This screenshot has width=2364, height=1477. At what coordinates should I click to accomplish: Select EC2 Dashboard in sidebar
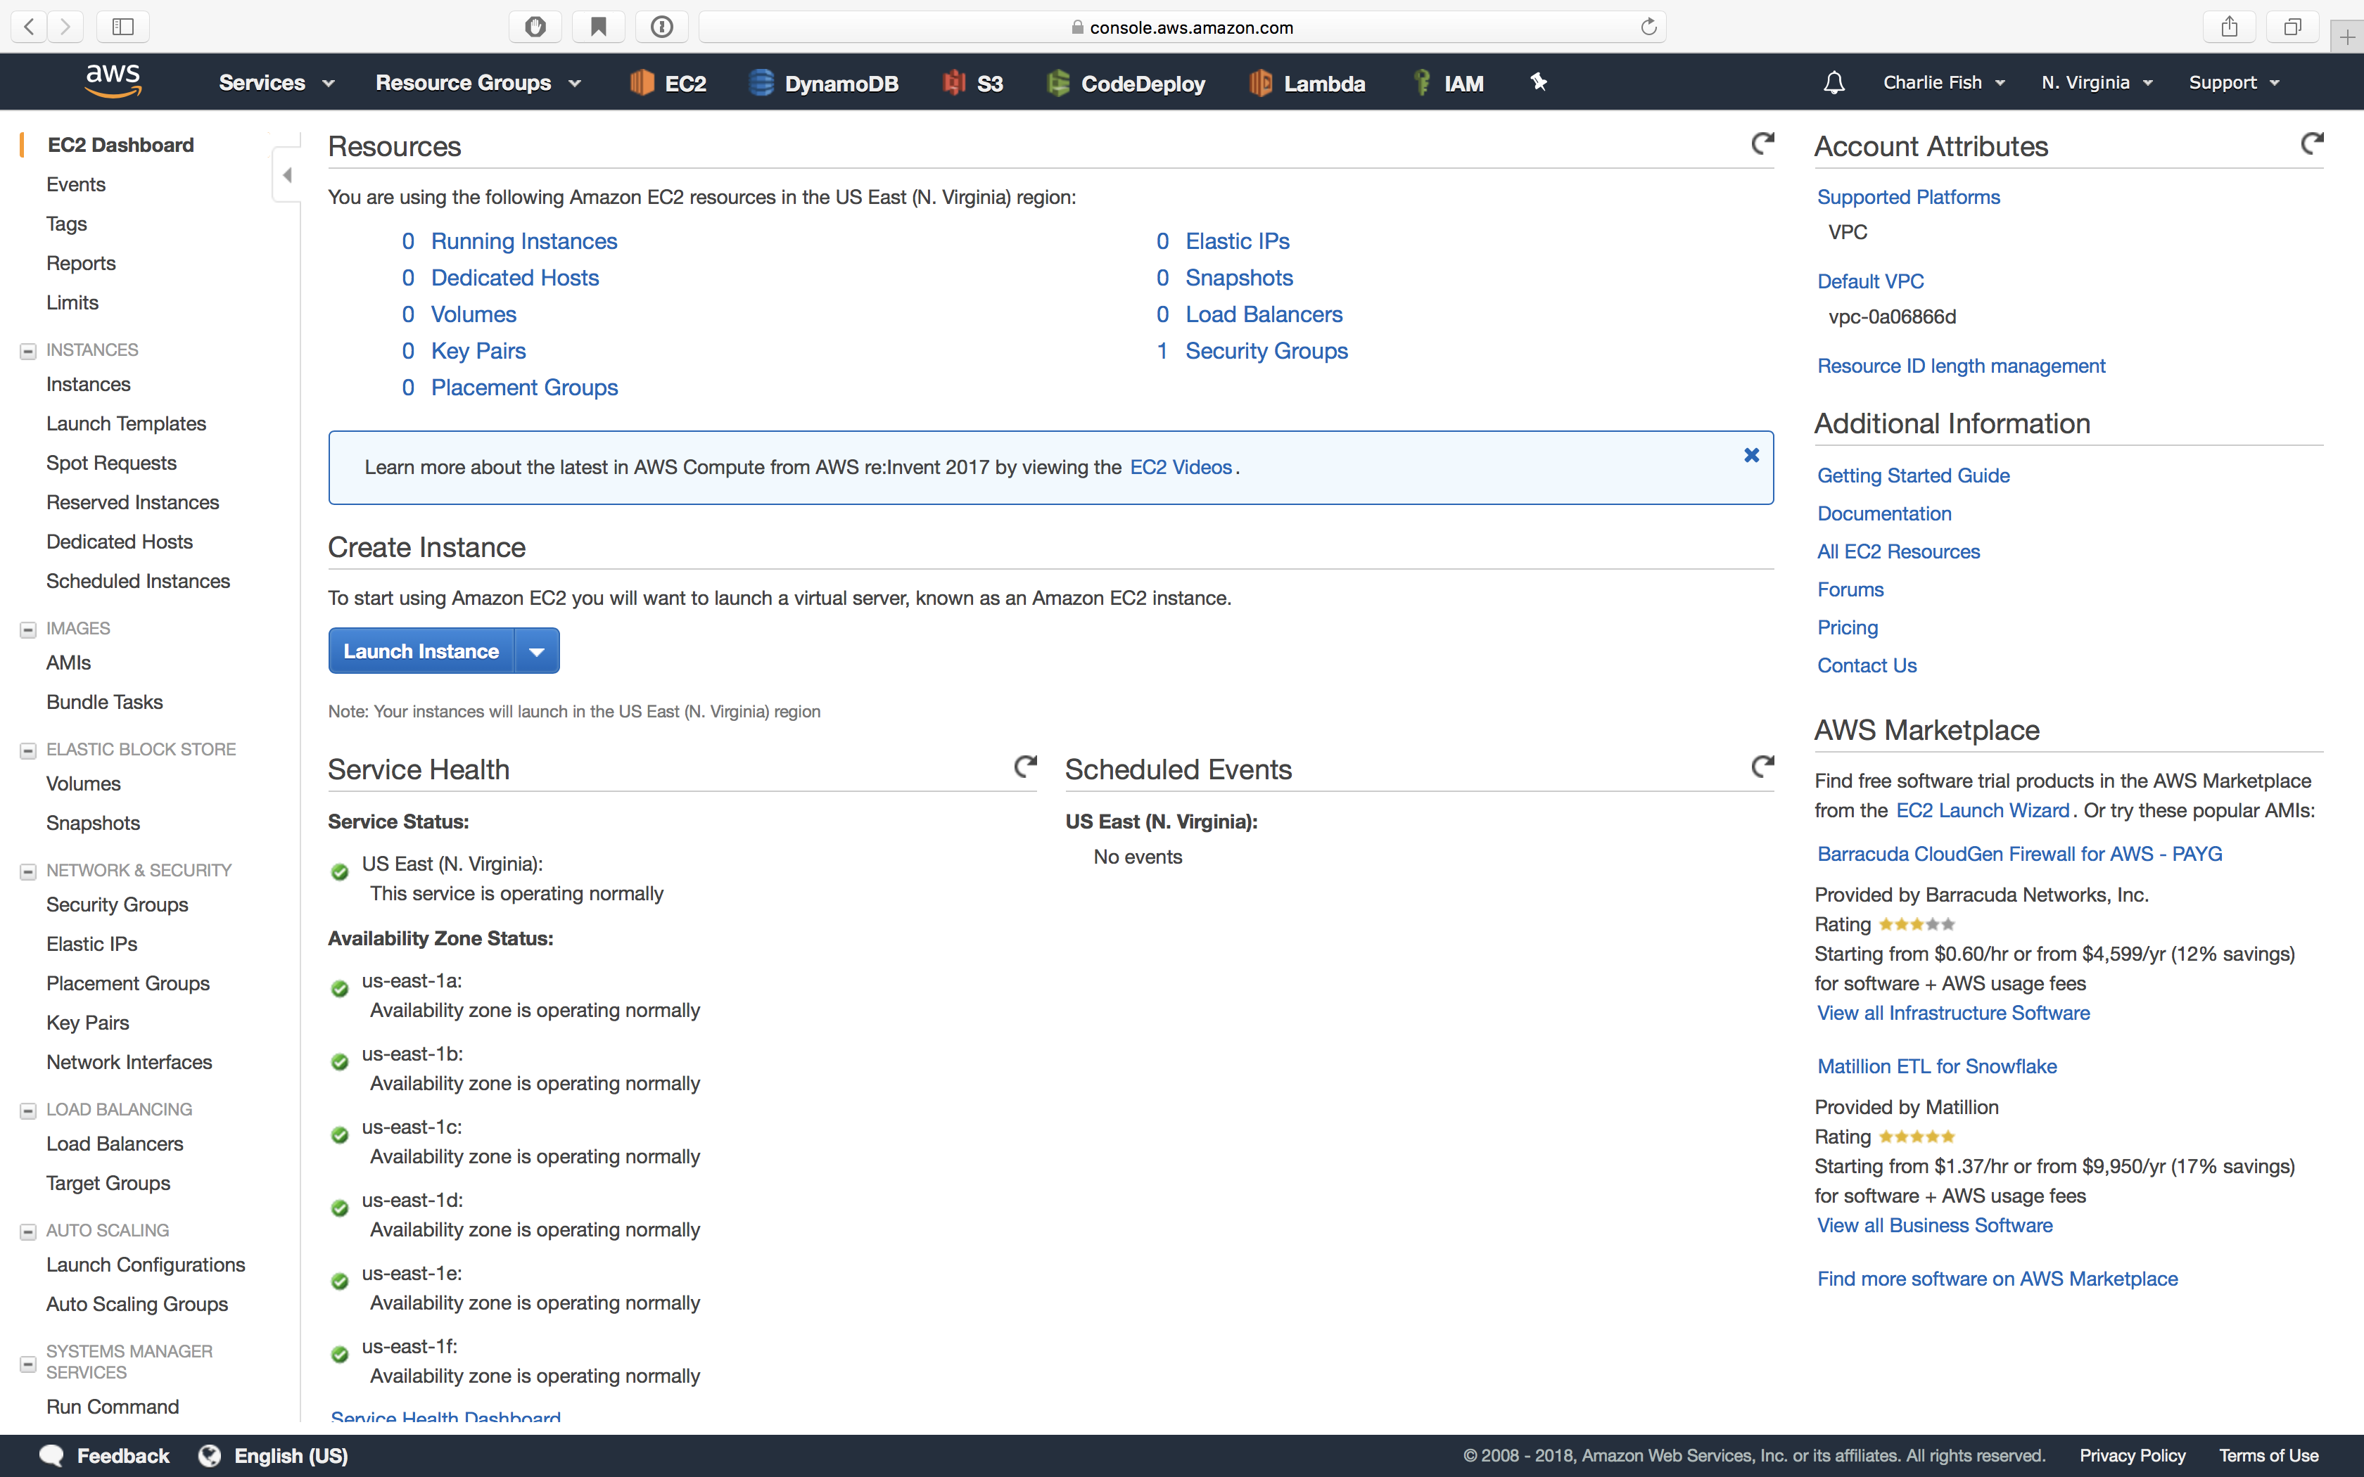(120, 145)
